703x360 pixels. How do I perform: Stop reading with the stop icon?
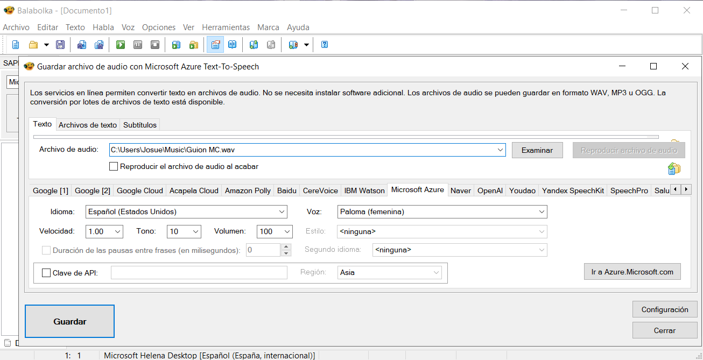click(155, 45)
